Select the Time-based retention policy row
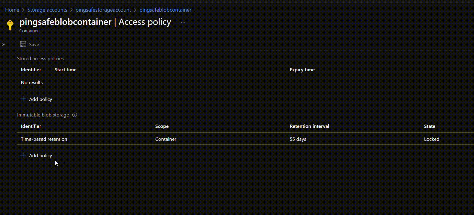474x215 pixels. click(44, 139)
